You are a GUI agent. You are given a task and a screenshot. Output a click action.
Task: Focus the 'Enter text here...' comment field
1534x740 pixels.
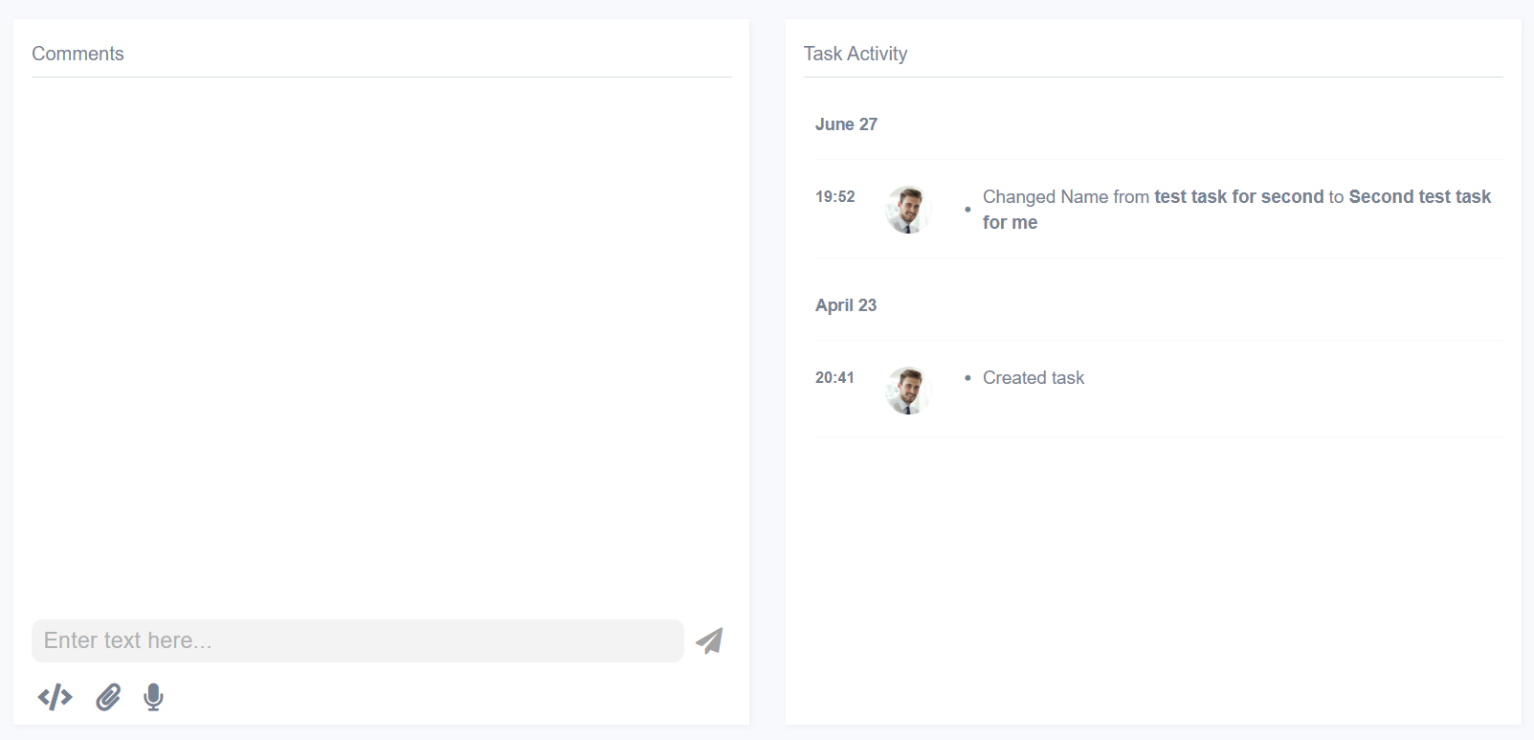[357, 640]
